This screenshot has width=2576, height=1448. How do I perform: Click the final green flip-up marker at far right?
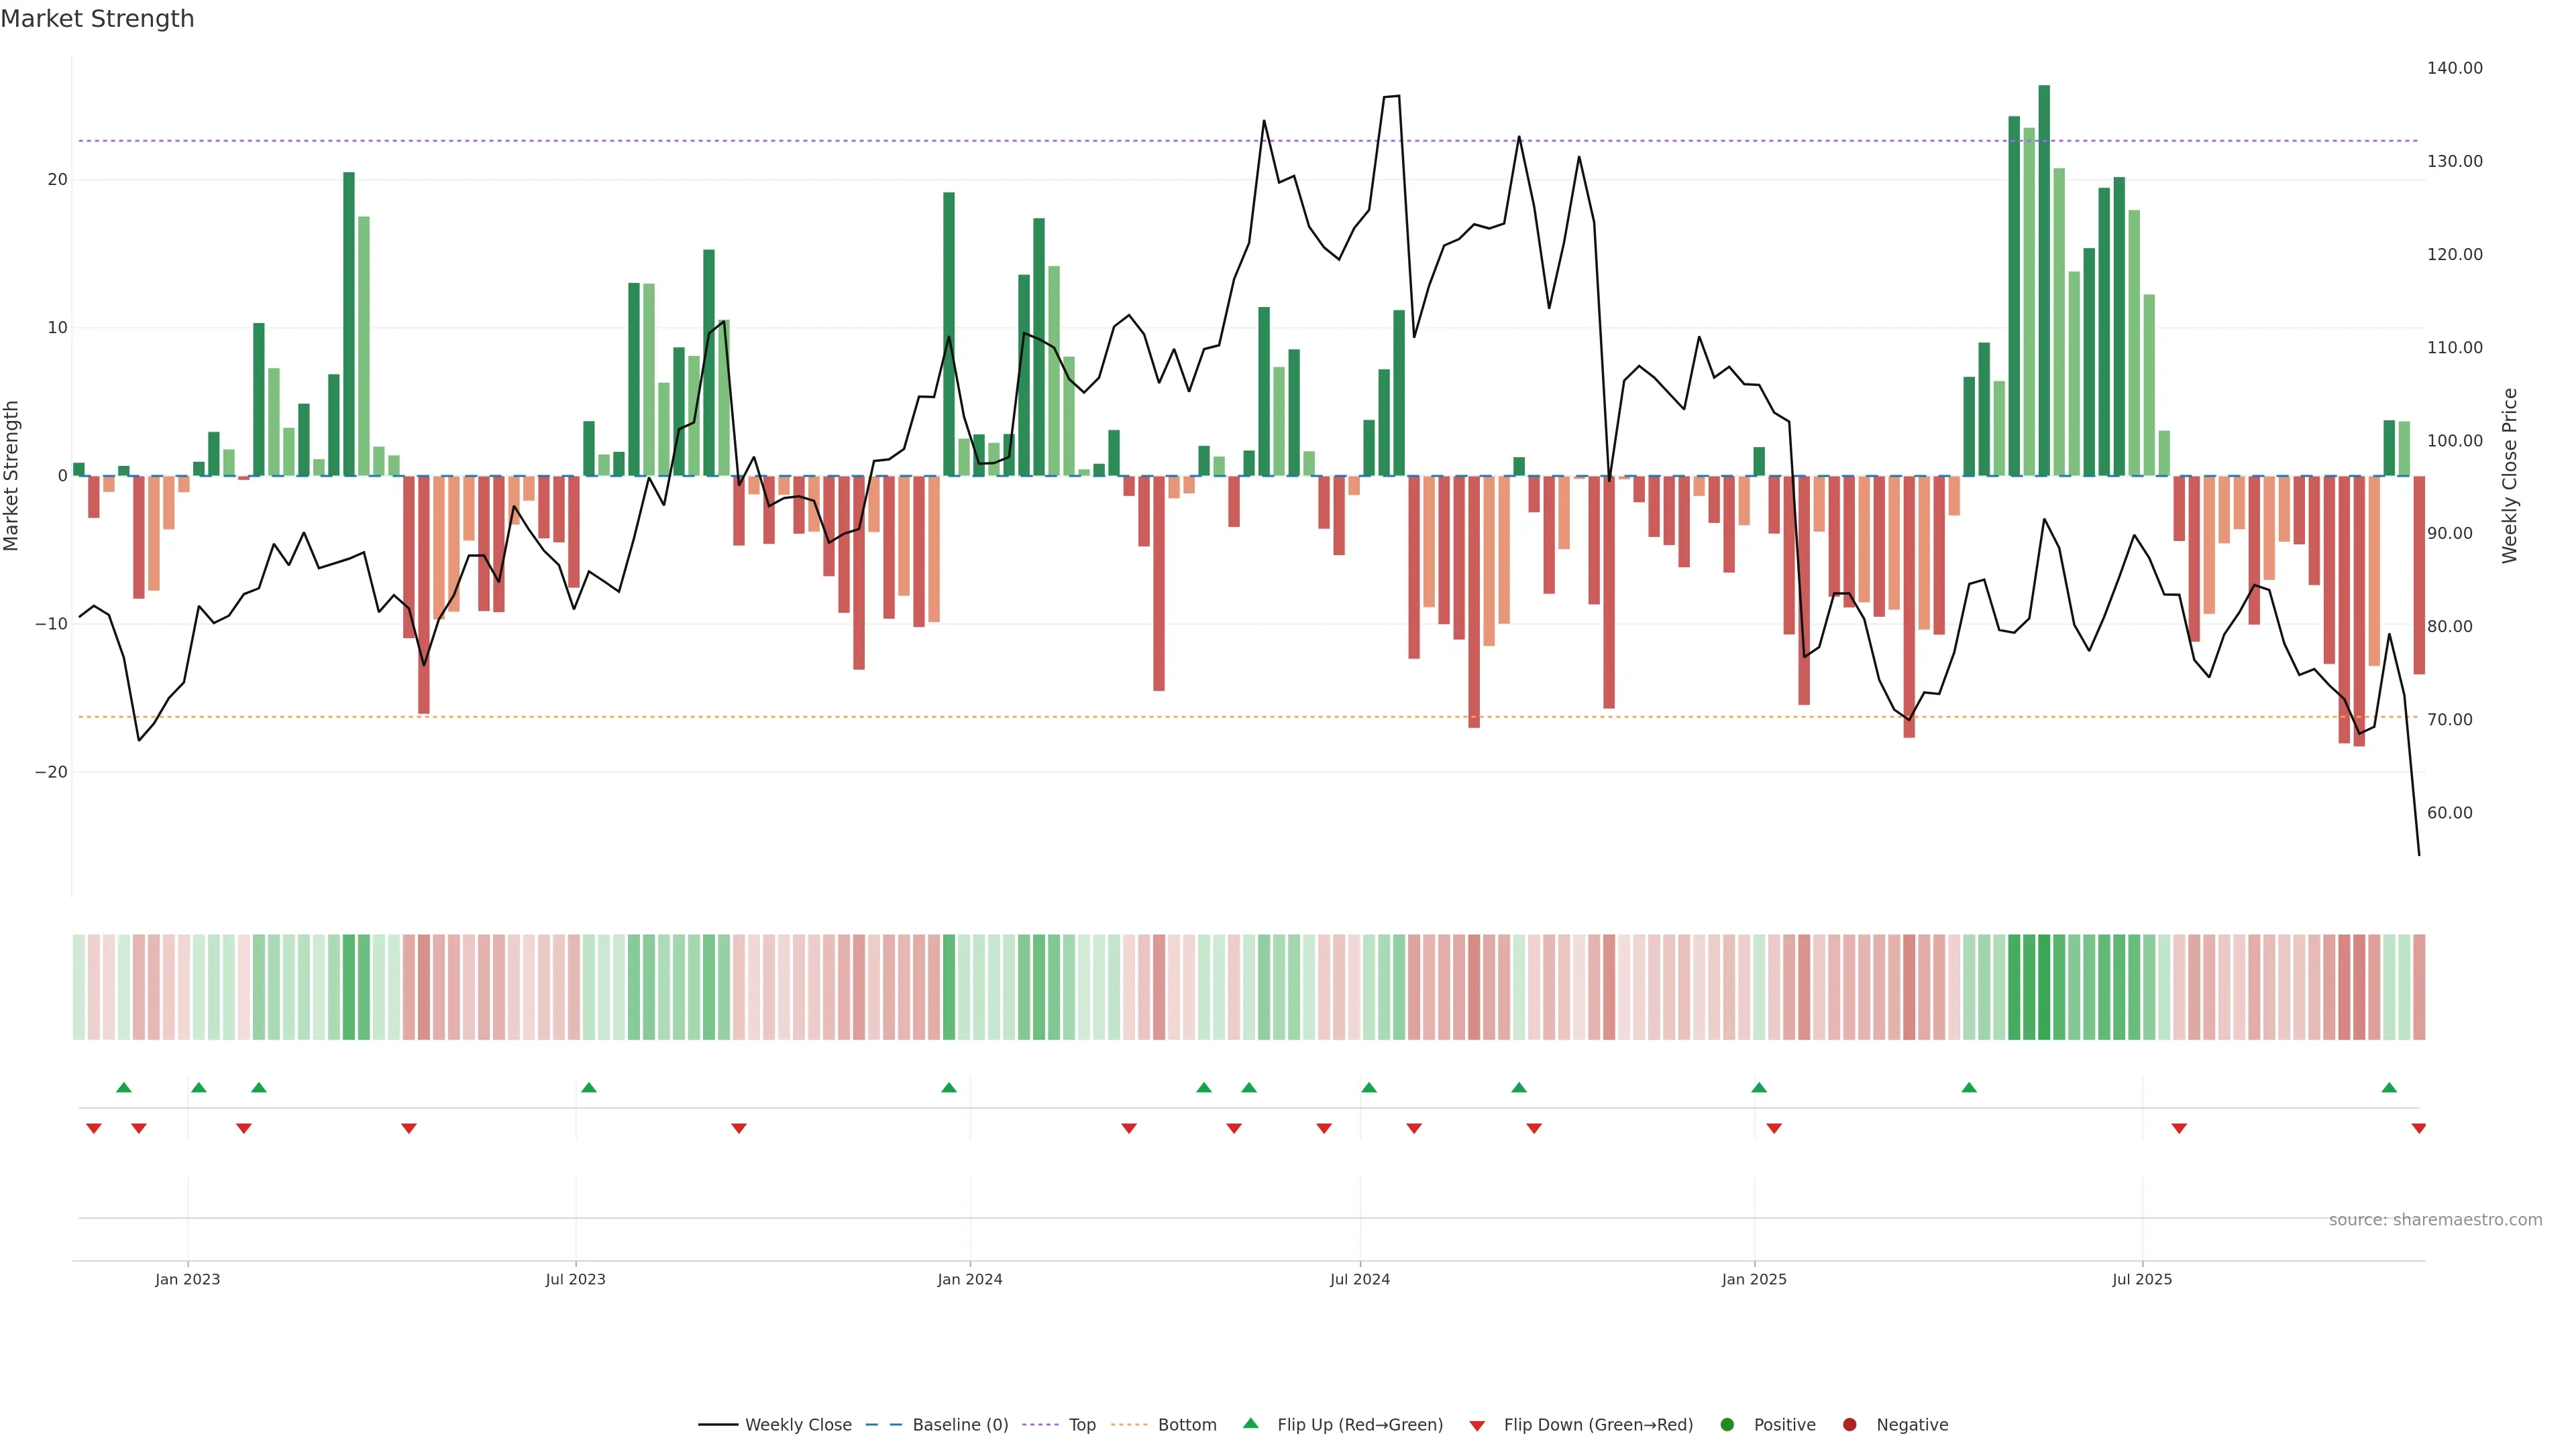tap(2389, 1087)
